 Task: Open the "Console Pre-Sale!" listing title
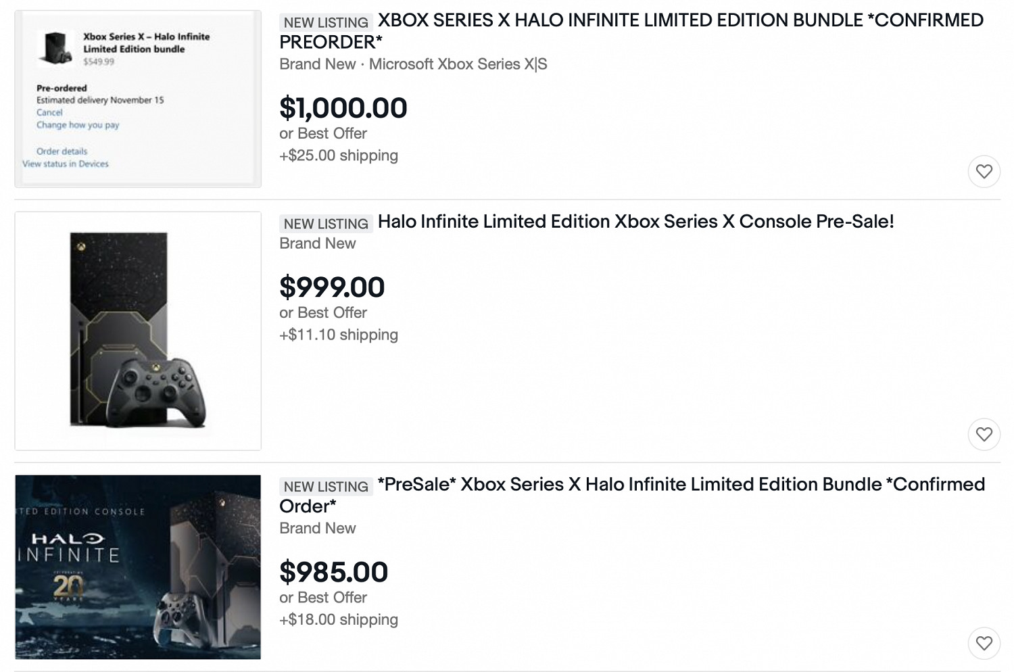pos(635,222)
